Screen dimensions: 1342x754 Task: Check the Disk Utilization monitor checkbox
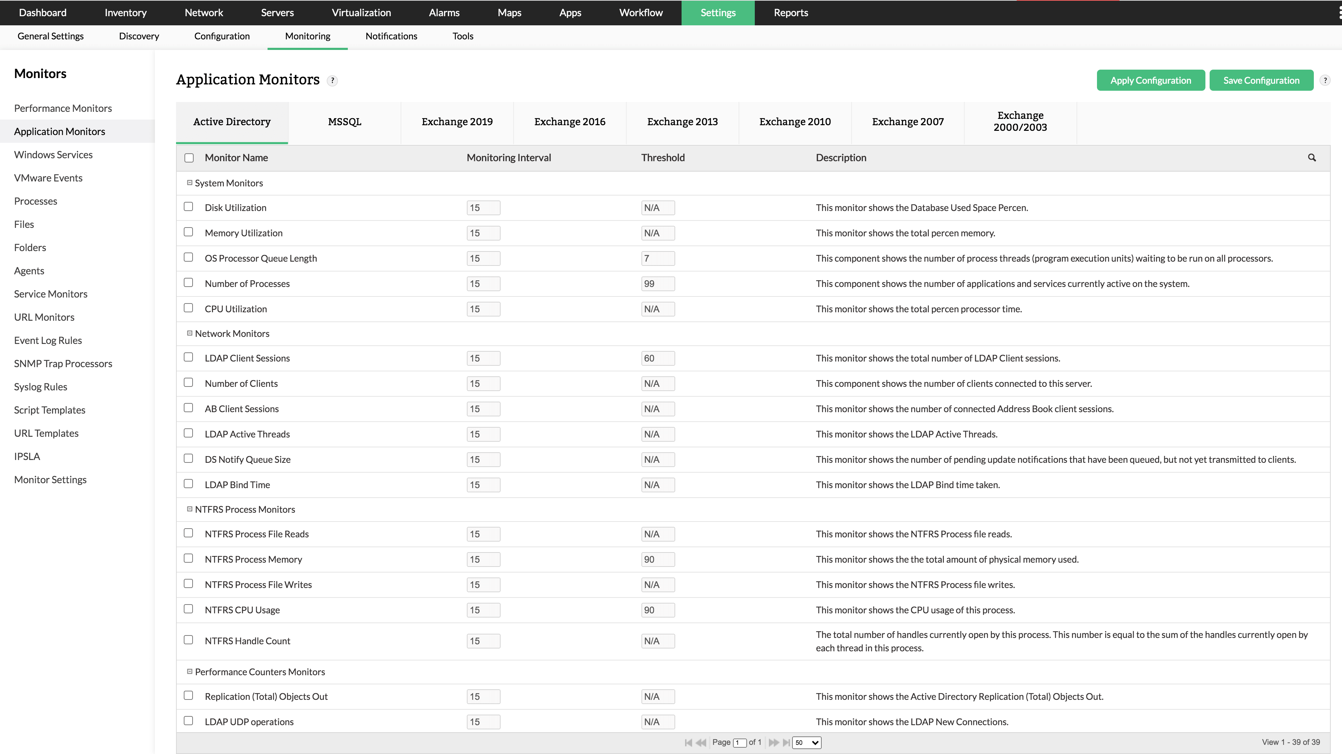pos(189,206)
